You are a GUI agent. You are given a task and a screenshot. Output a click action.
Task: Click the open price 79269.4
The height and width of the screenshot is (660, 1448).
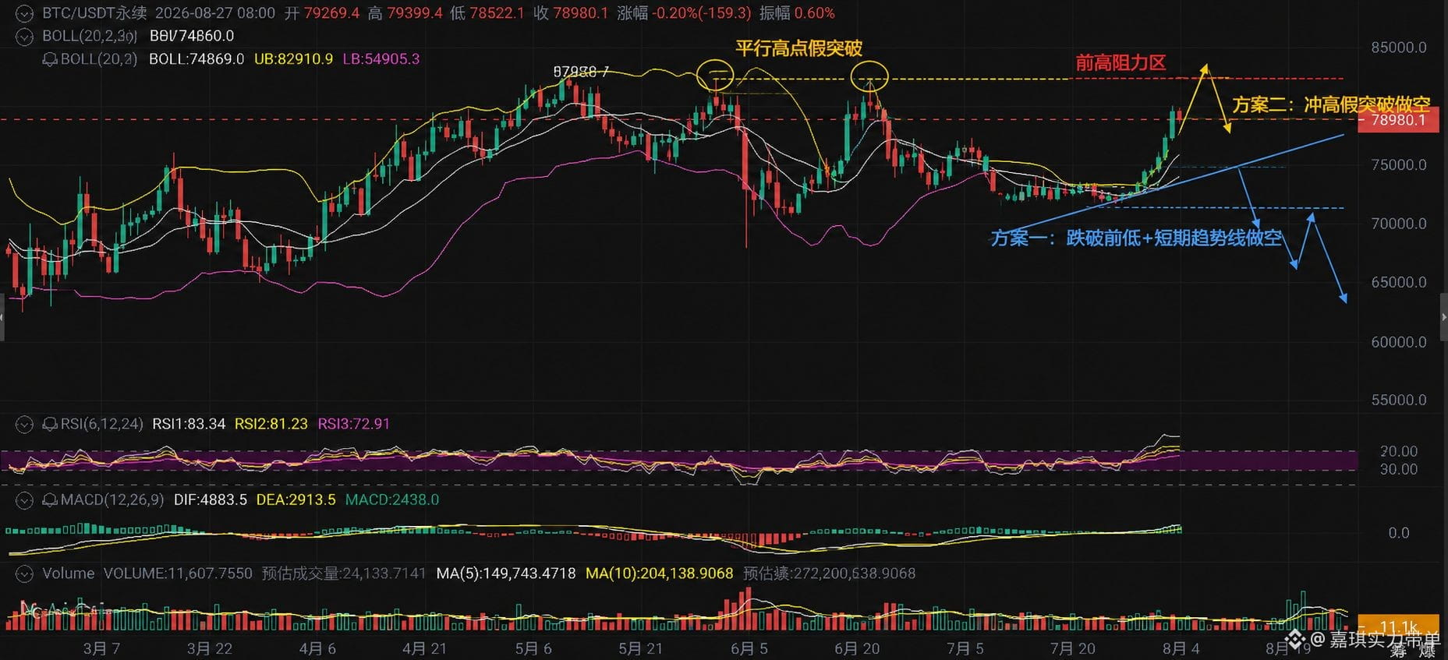[332, 13]
